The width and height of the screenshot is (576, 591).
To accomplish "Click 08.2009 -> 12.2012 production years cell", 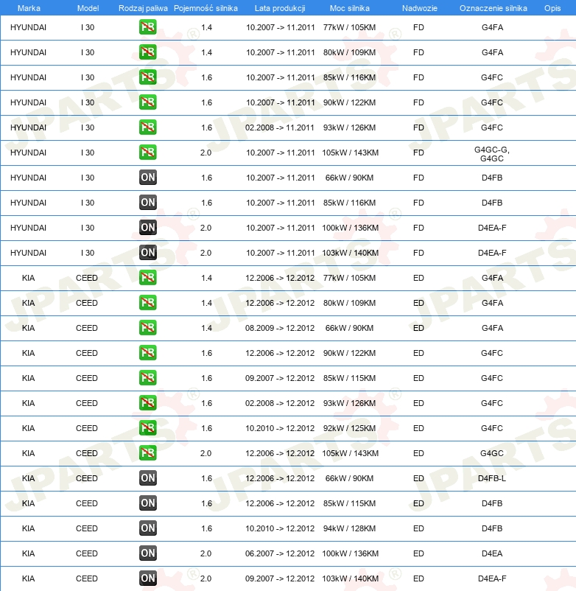I will point(279,328).
